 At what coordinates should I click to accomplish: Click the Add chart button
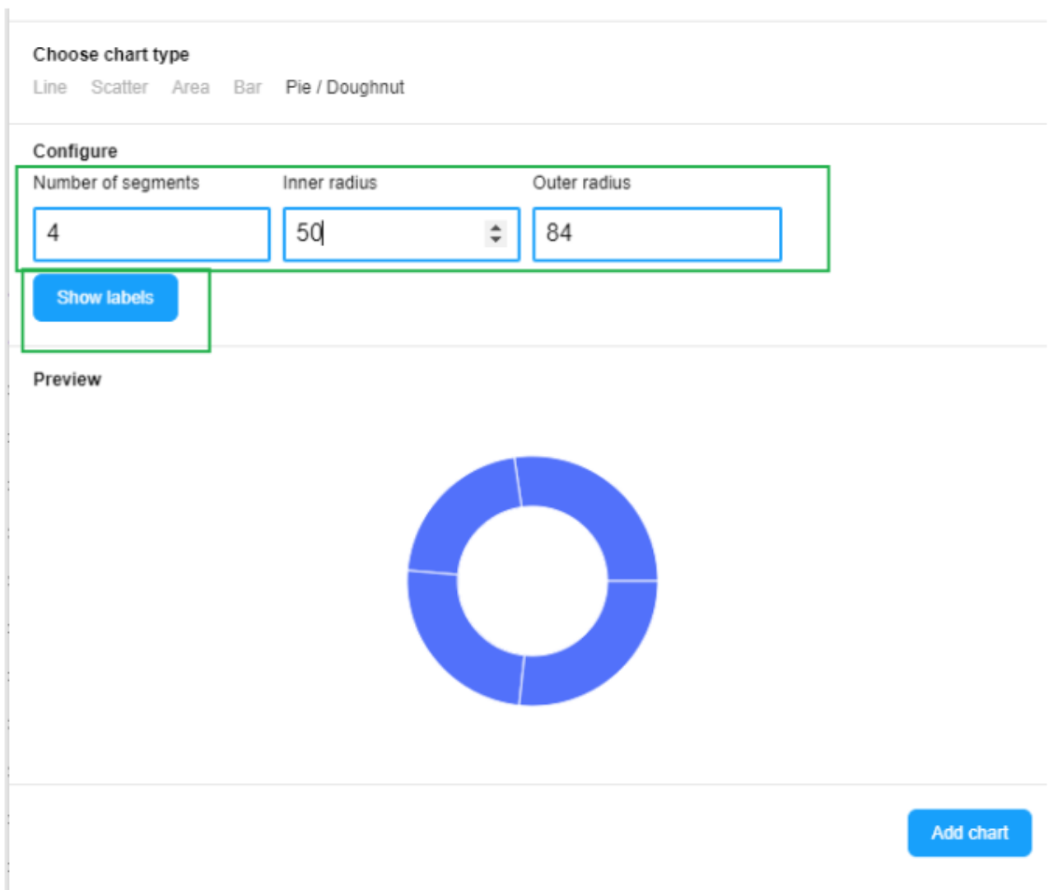click(x=969, y=832)
